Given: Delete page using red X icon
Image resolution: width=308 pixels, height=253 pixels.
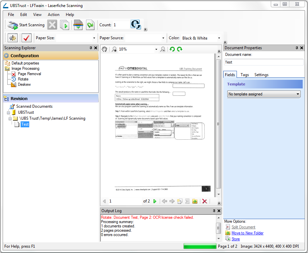Looking at the screenshot, I should point(205,201).
